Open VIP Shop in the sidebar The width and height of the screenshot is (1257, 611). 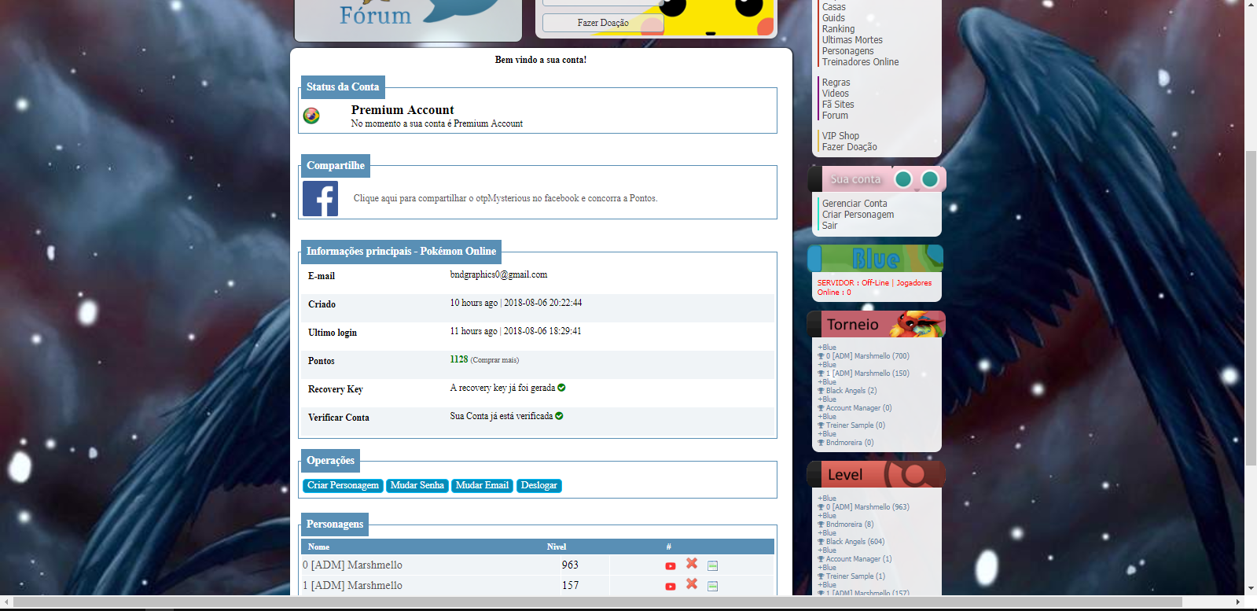(841, 136)
